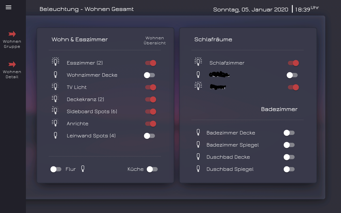The height and width of the screenshot is (213, 341).
Task: Switch on the Duschbad Decke light
Action: click(x=289, y=157)
